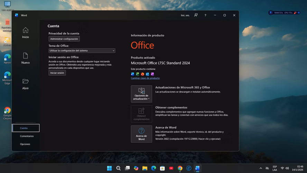This screenshot has height=173, width=307.
Task: Click the cloud sync off tray icon
Action: pos(267,168)
